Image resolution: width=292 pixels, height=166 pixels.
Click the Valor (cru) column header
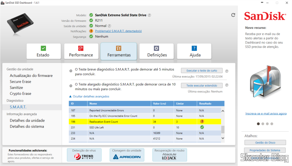coord(162,103)
